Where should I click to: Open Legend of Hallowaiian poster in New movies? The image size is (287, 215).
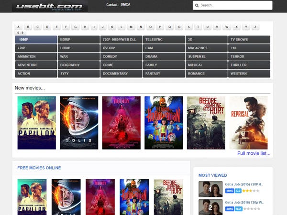click(164, 123)
